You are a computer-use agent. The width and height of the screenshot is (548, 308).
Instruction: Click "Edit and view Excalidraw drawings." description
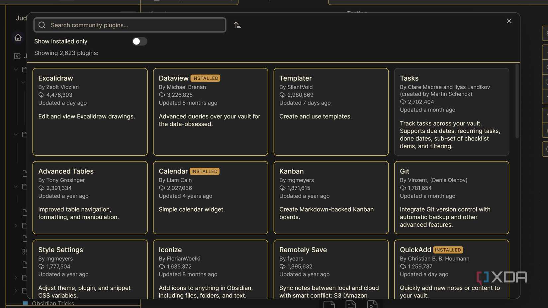(87, 116)
